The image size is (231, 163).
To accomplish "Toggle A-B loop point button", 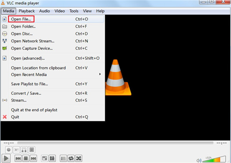I will pyautogui.click(x=24, y=150).
